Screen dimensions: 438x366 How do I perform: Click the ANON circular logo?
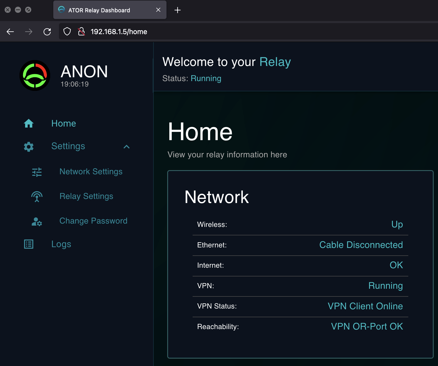tap(35, 75)
